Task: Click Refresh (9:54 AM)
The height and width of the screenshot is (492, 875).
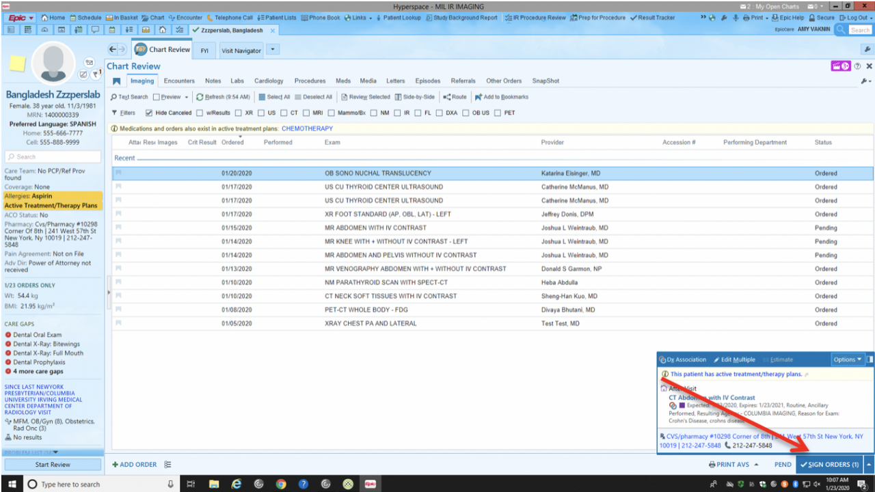Action: pyautogui.click(x=223, y=97)
